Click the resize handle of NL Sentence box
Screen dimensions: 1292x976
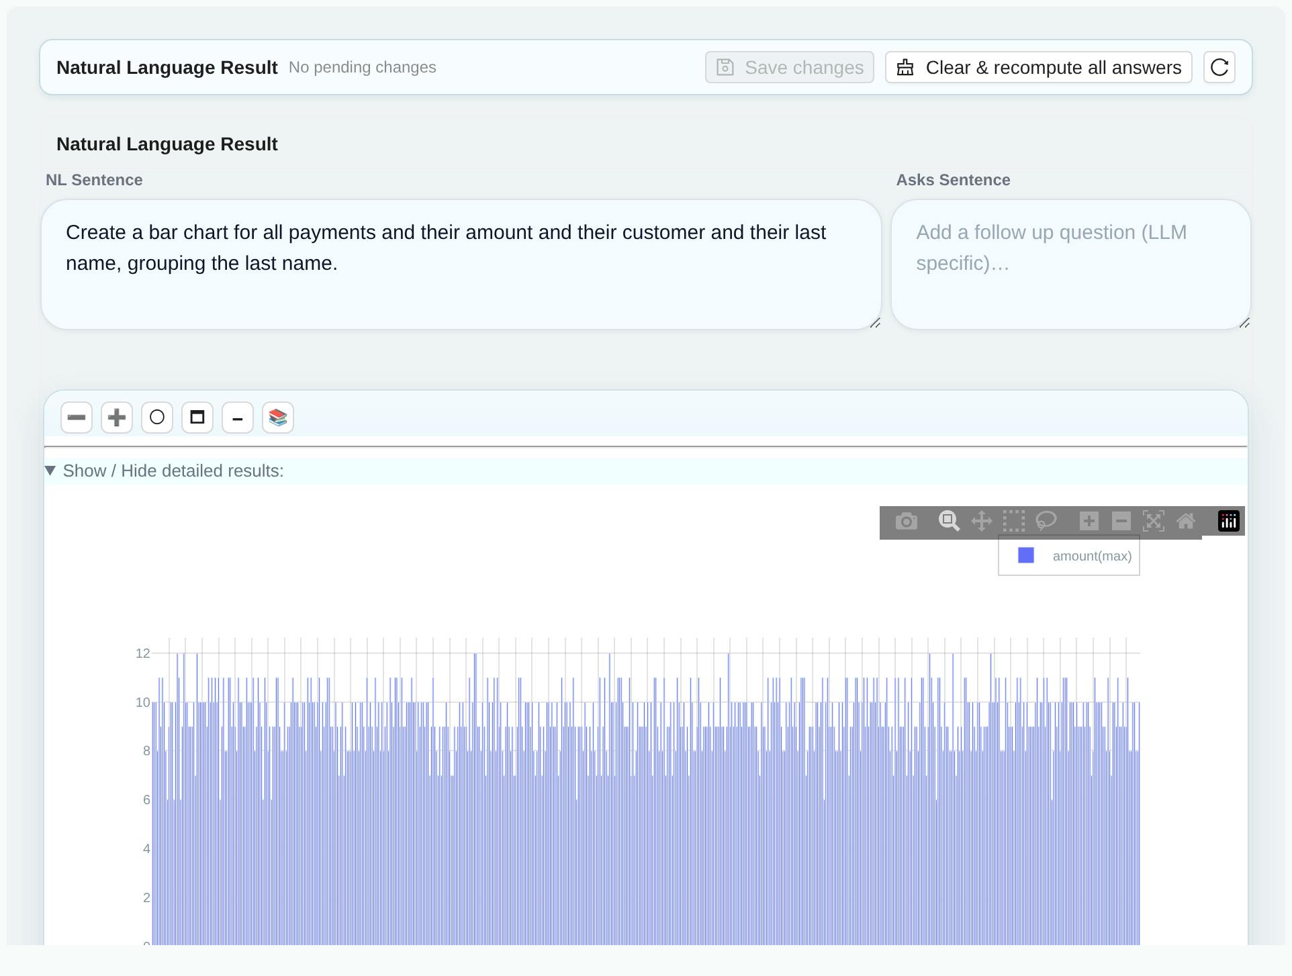875,323
